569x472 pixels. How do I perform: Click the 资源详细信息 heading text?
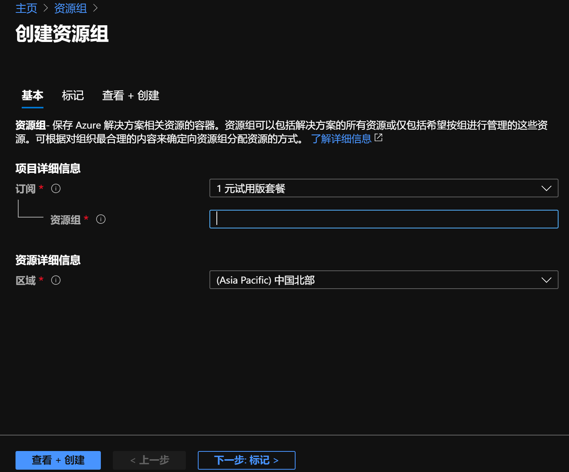click(x=48, y=260)
